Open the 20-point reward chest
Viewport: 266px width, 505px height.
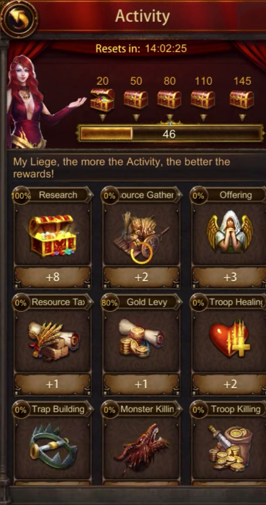coord(102,100)
